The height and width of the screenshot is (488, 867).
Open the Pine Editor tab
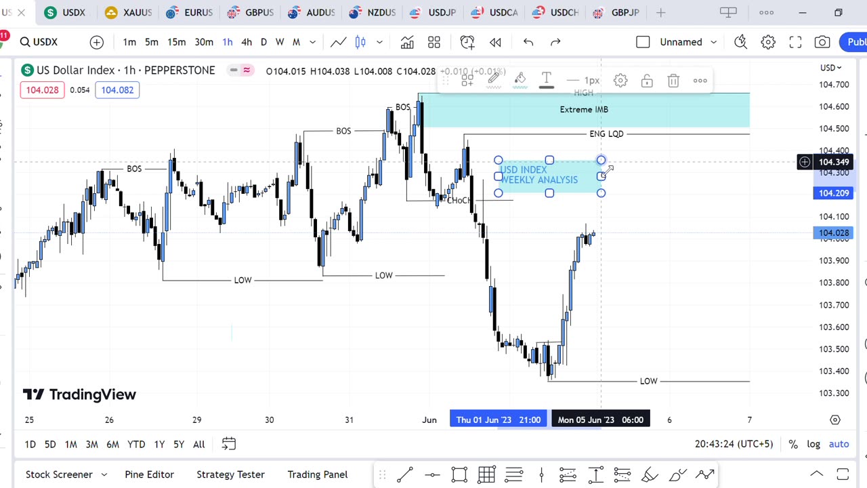click(x=149, y=474)
